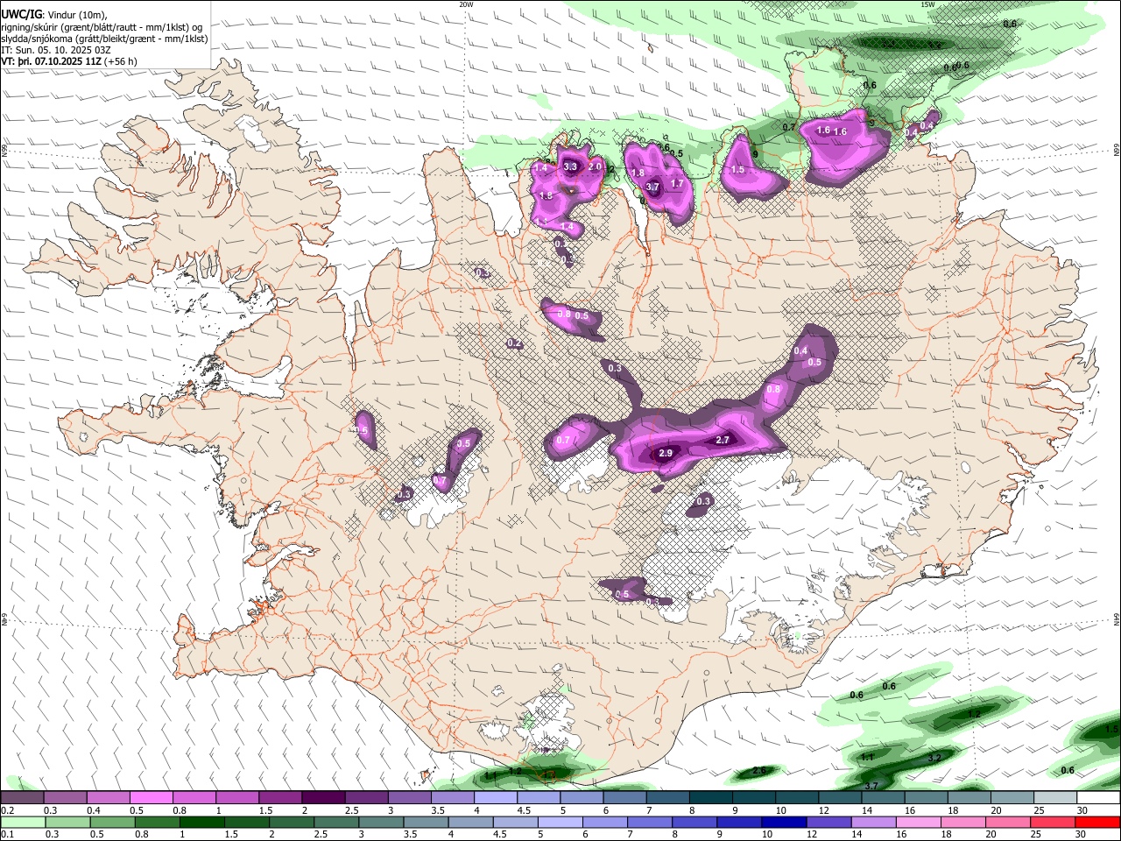Image resolution: width=1121 pixels, height=841 pixels.
Task: Select the '2.0' snowfall value on the map
Action: [595, 166]
